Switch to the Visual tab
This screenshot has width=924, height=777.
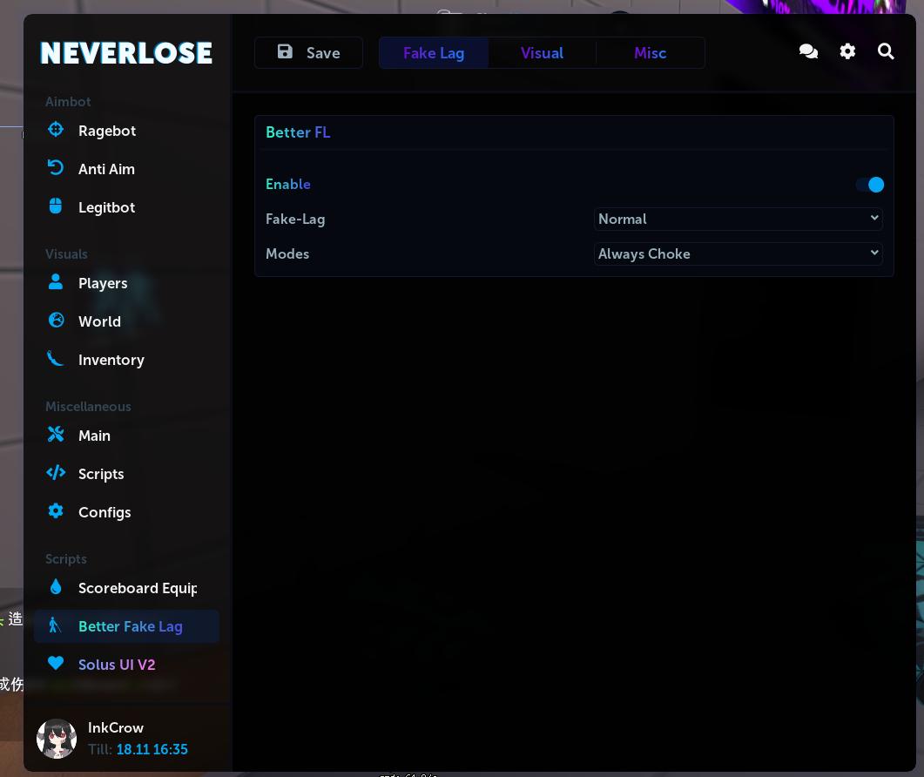542,52
